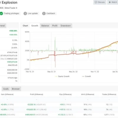Click the +7,122.5 pips cell
This screenshot has width=118, height=118.
61,115
